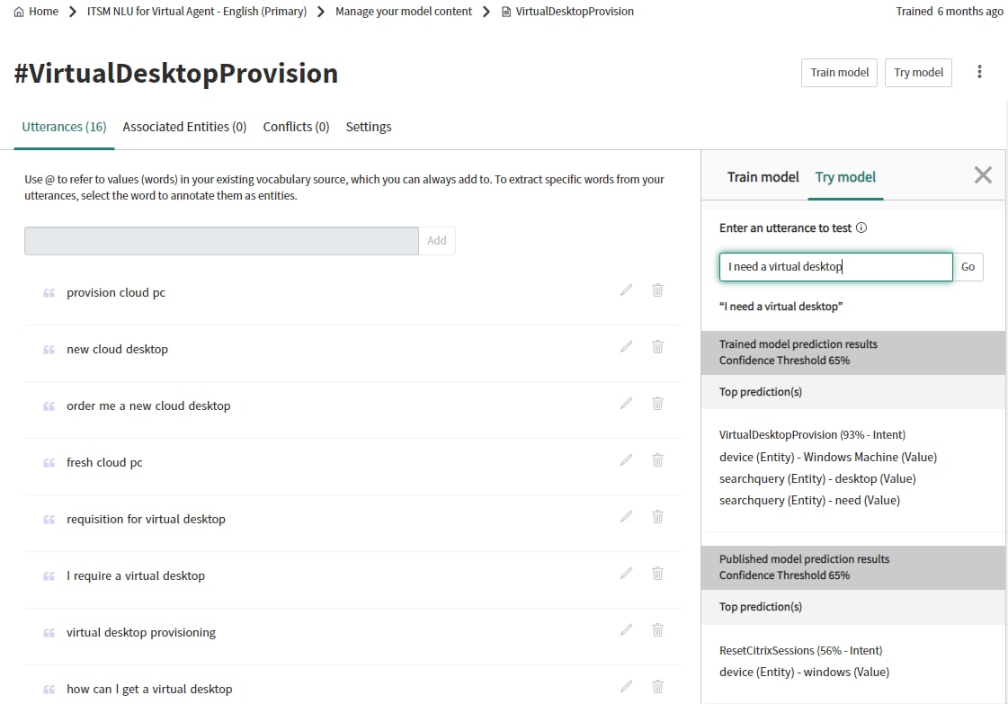The image size is (1008, 704).
Task: Click the trash icon for "order me a new cloud desktop"
Action: click(x=657, y=403)
